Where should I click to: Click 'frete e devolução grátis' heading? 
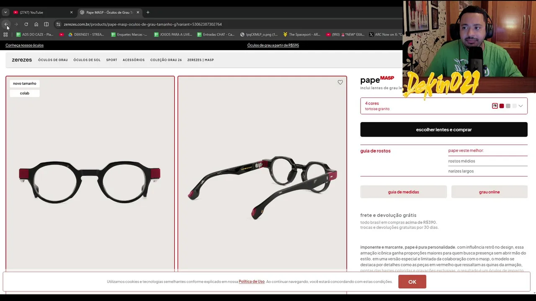388,215
